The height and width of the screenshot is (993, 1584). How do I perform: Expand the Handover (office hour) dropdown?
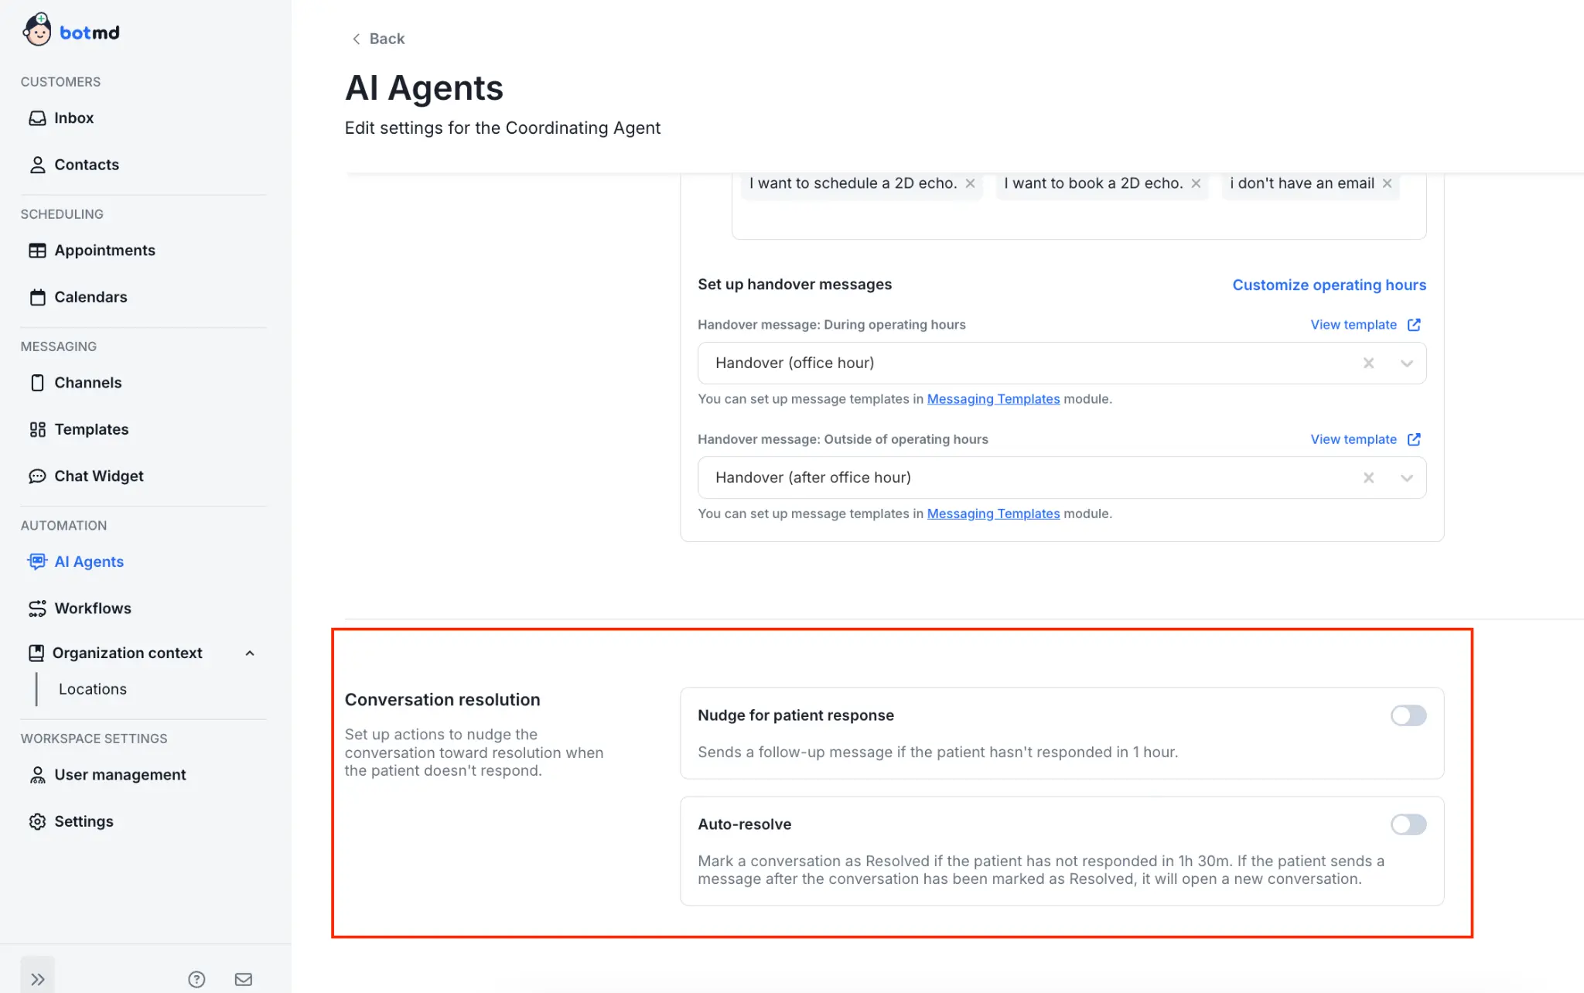[1405, 363]
